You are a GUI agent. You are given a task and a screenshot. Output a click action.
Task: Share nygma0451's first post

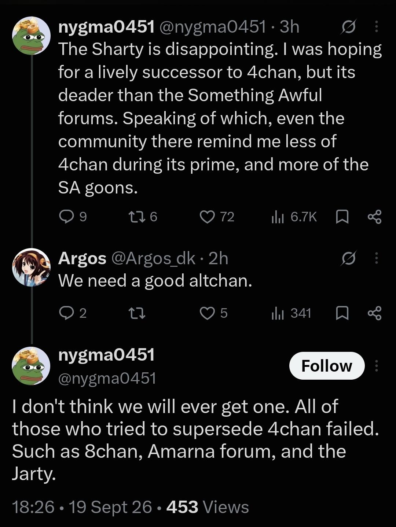tap(374, 217)
